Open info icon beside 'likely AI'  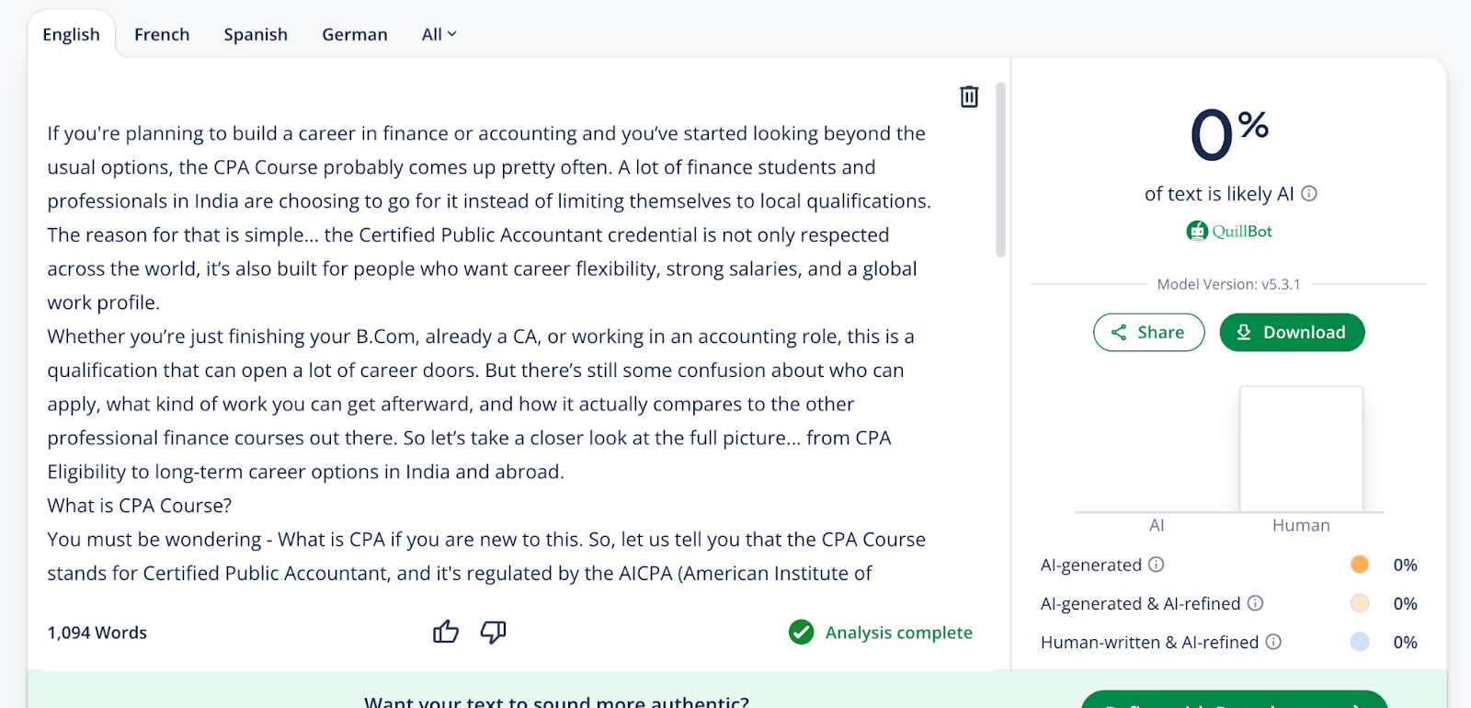pyautogui.click(x=1309, y=194)
